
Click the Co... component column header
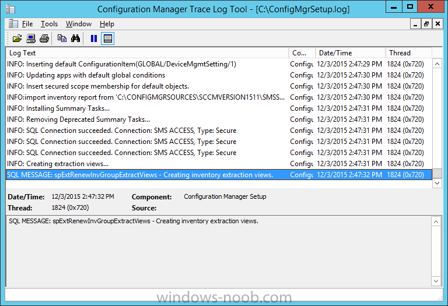pos(302,53)
